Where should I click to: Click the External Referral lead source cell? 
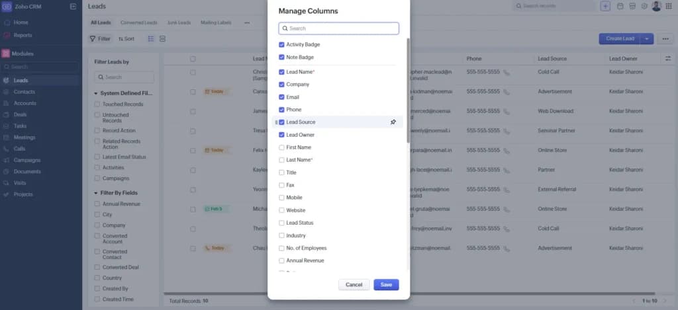(557, 190)
